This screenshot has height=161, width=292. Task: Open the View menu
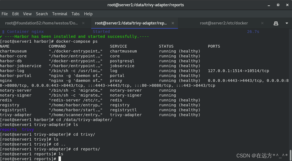coord(27,14)
